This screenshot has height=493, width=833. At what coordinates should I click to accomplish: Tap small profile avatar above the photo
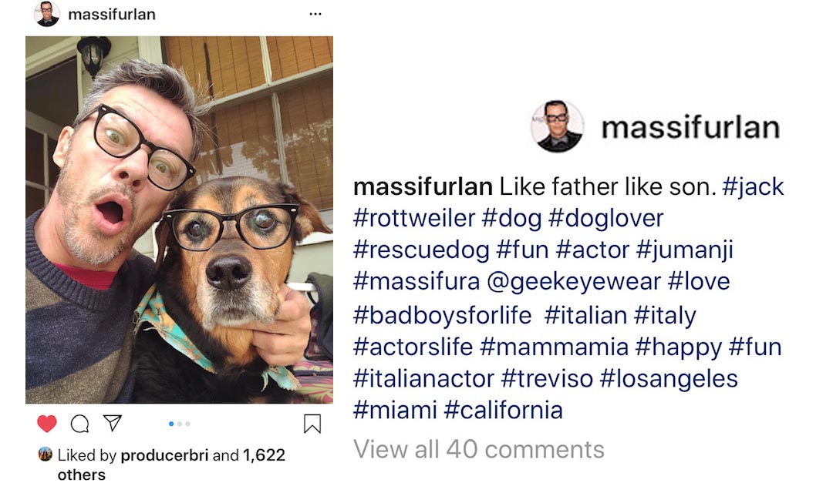coord(47,14)
